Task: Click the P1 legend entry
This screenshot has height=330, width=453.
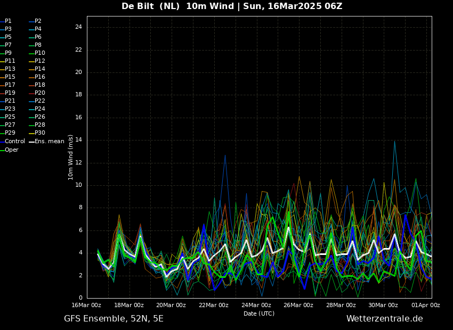Action: pyautogui.click(x=8, y=21)
